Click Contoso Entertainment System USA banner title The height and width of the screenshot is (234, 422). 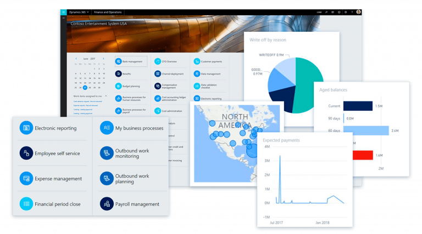coord(98,24)
